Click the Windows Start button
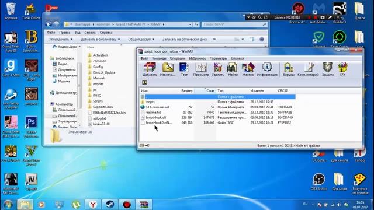This screenshot has width=374, height=210. click(x=8, y=205)
